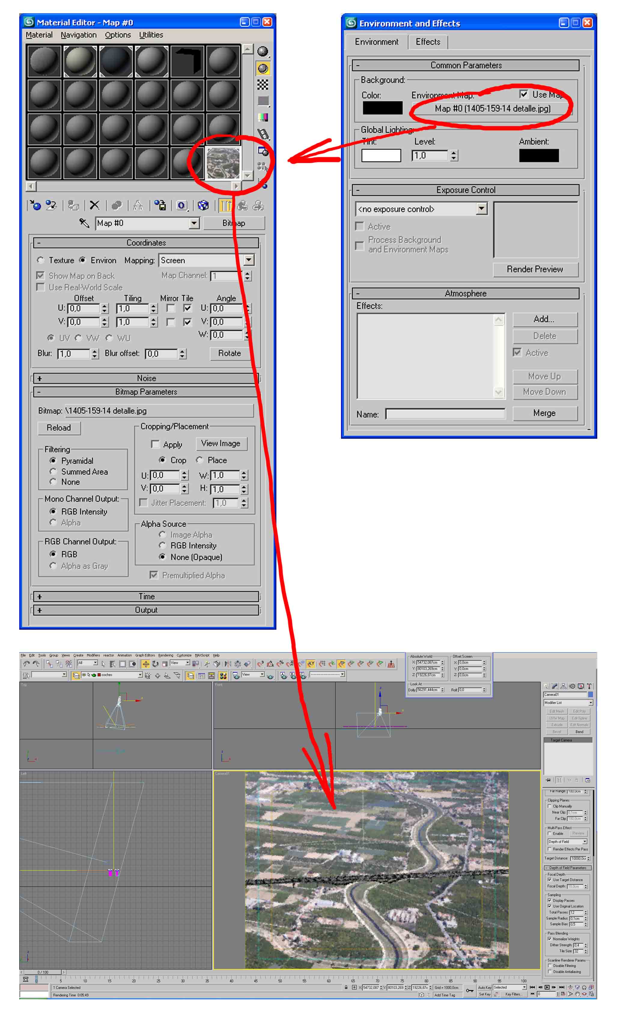The height and width of the screenshot is (1015, 621).
Task: Enable Apply cropping checkbox
Action: (x=155, y=444)
